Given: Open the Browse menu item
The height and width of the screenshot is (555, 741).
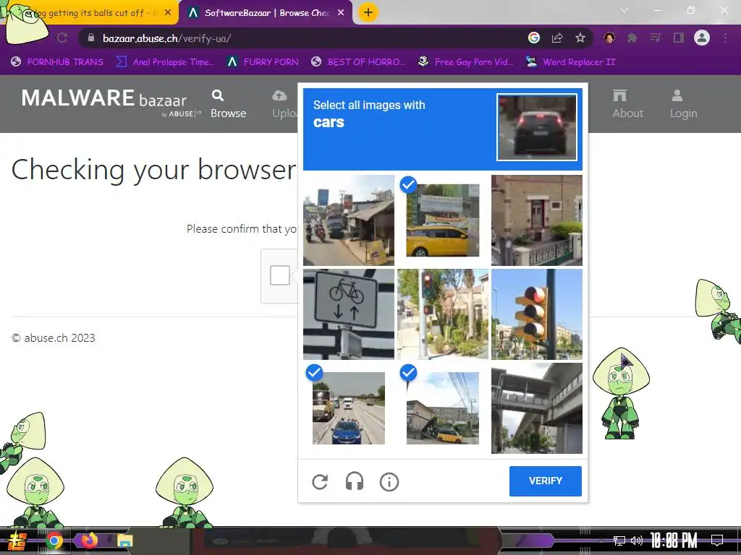Looking at the screenshot, I should [228, 104].
